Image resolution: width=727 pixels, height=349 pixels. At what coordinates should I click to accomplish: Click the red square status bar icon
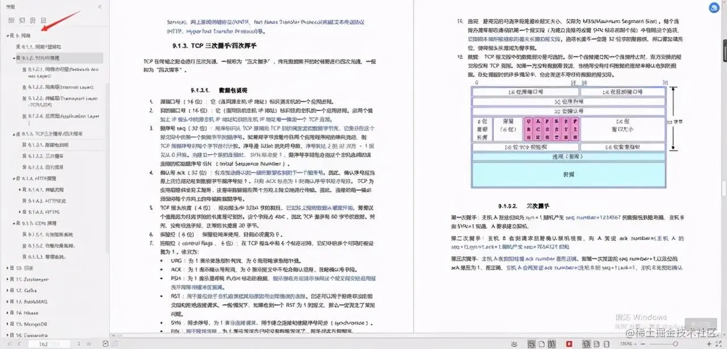pyautogui.click(x=569, y=344)
